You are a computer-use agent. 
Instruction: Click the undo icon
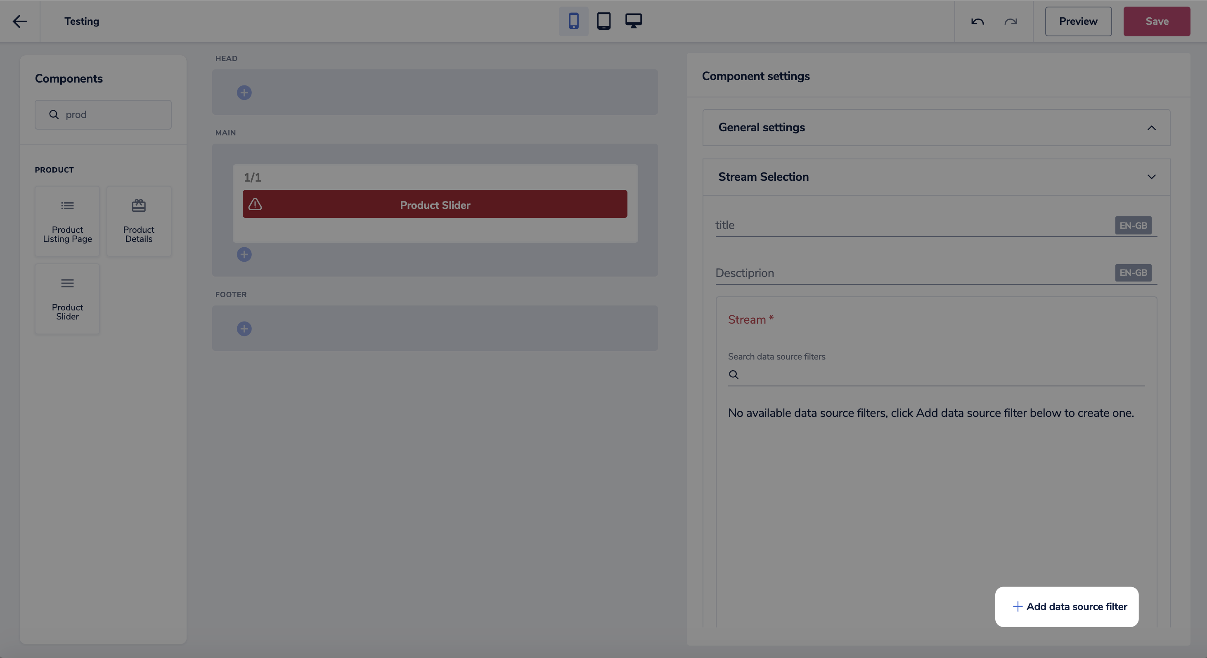(977, 21)
